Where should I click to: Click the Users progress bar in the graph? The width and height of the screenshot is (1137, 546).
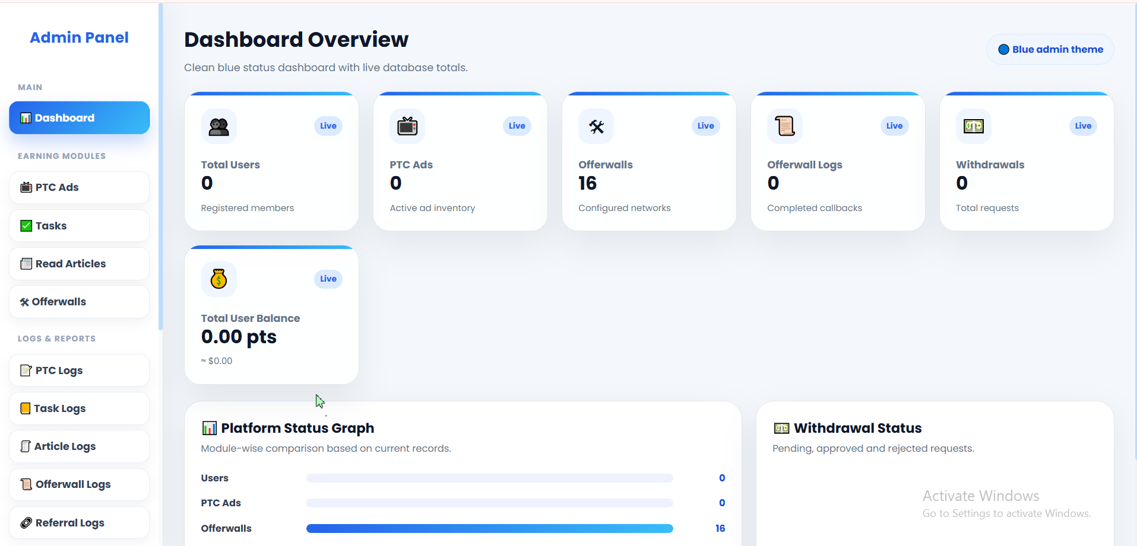point(490,478)
